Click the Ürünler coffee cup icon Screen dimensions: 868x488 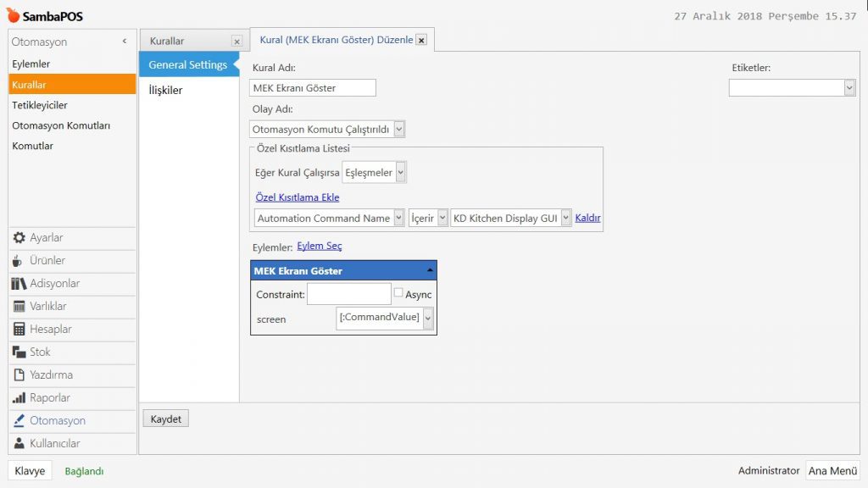point(19,261)
